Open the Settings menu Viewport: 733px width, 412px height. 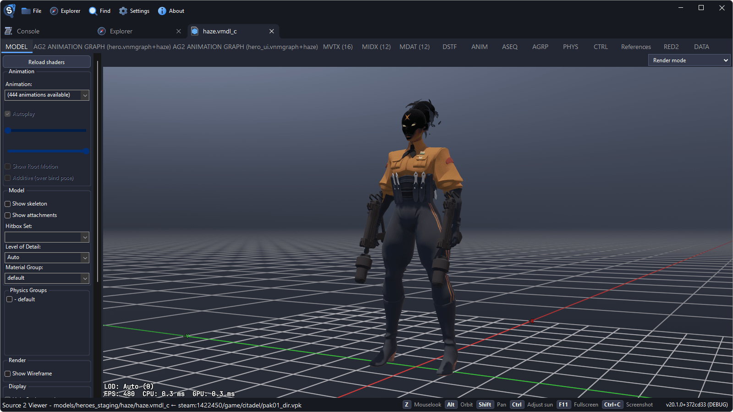pyautogui.click(x=134, y=11)
